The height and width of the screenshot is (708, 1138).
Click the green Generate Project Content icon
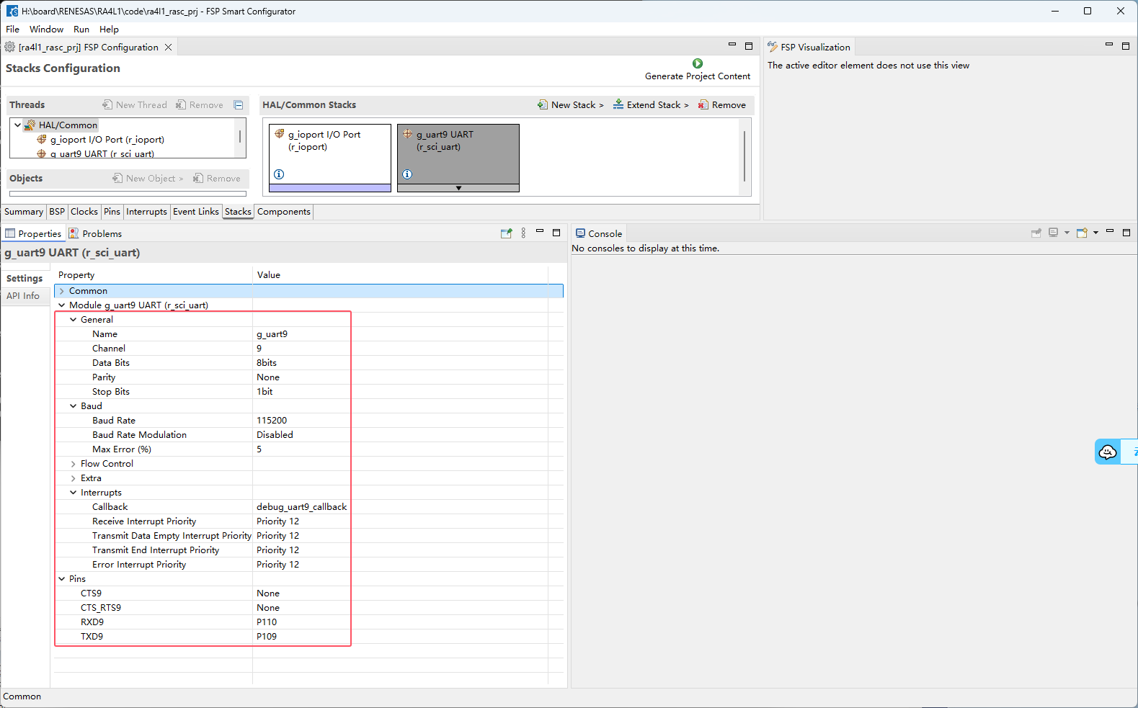tap(697, 63)
